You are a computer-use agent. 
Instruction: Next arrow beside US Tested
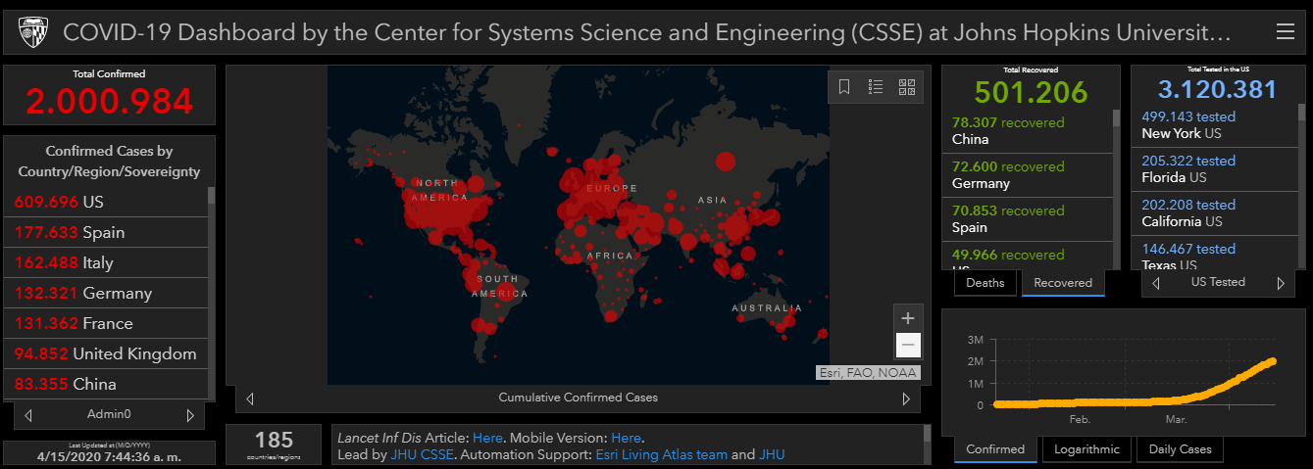[1280, 283]
